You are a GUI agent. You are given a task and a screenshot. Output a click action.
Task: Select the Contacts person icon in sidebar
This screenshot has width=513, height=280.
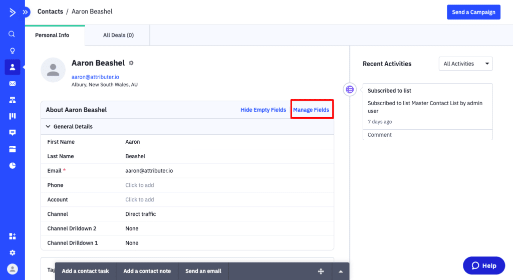click(13, 67)
